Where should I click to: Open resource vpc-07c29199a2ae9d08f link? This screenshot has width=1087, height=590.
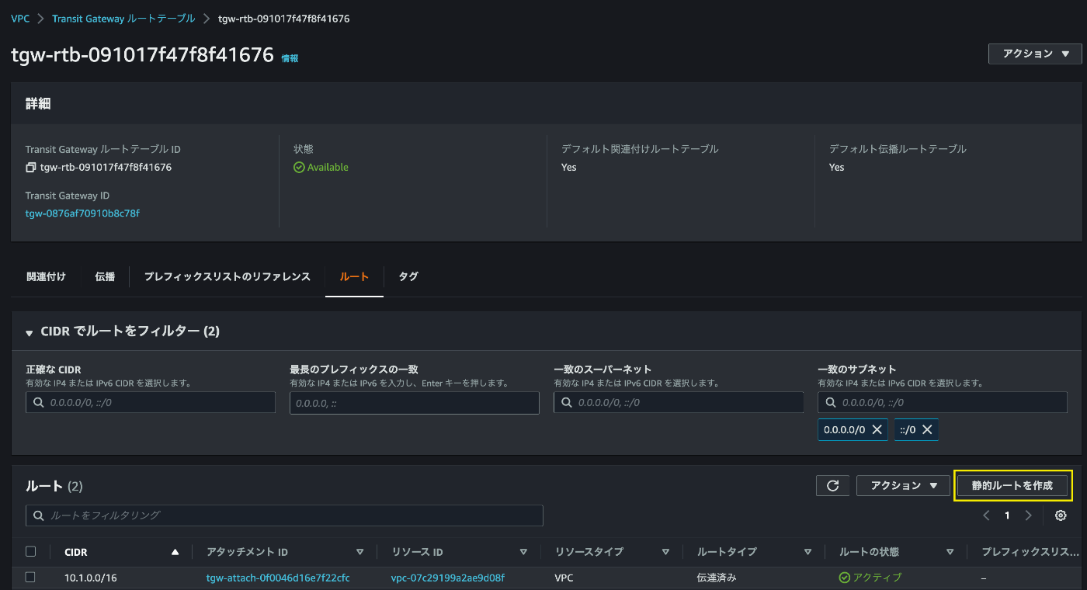(x=448, y=578)
